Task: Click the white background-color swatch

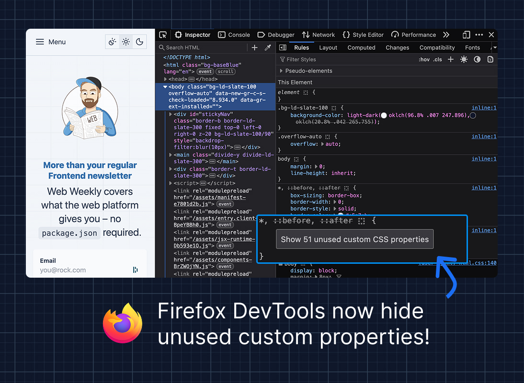Action: pos(383,115)
